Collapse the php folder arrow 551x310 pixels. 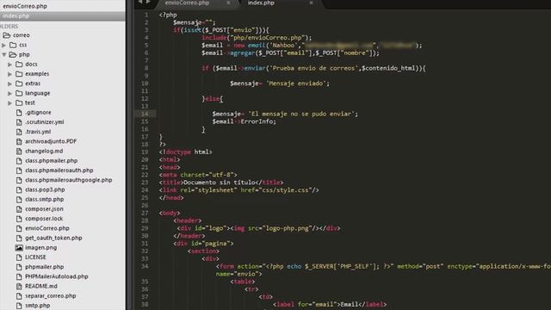click(3, 54)
